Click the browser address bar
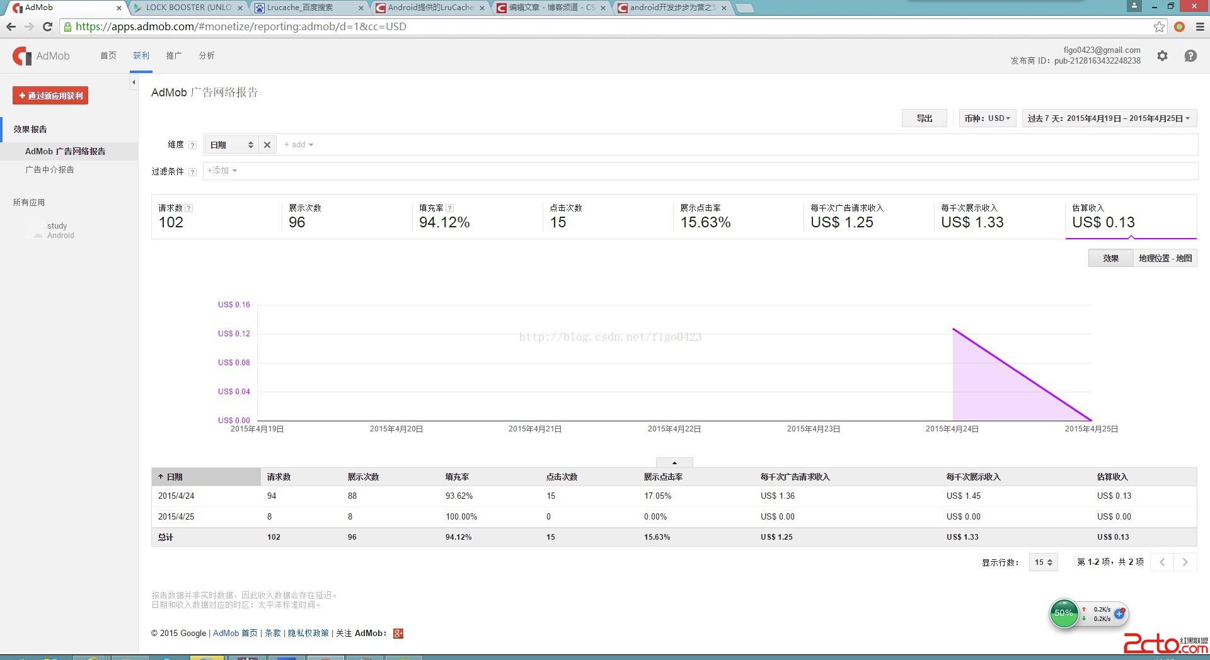1210x660 pixels. (x=605, y=26)
